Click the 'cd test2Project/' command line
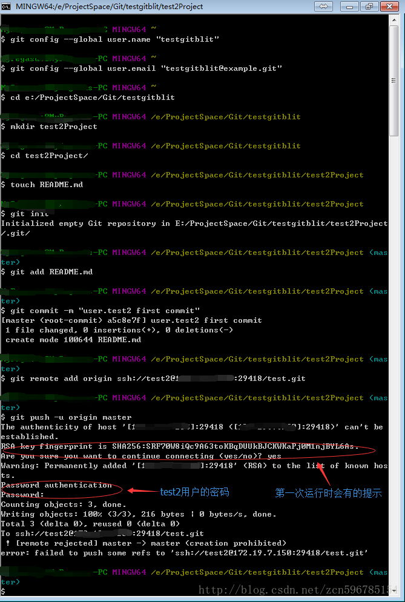Viewport: 405px width, 602px height. pyautogui.click(x=45, y=156)
